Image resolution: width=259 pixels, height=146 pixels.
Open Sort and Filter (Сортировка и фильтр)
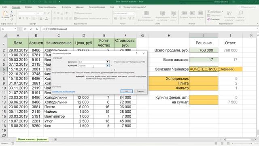(229, 16)
